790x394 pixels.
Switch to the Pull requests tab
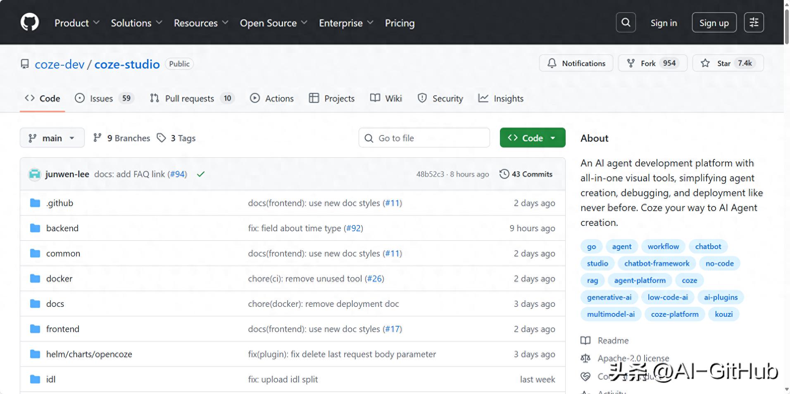click(192, 98)
